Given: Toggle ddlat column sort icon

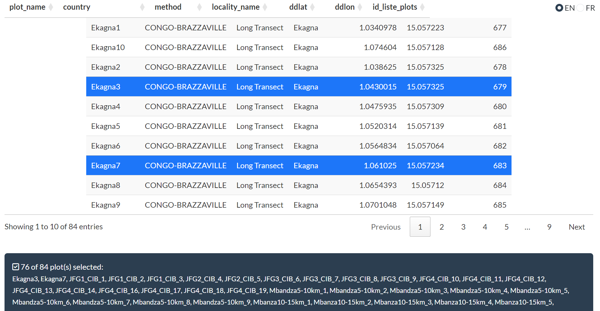Looking at the screenshot, I should (x=312, y=7).
